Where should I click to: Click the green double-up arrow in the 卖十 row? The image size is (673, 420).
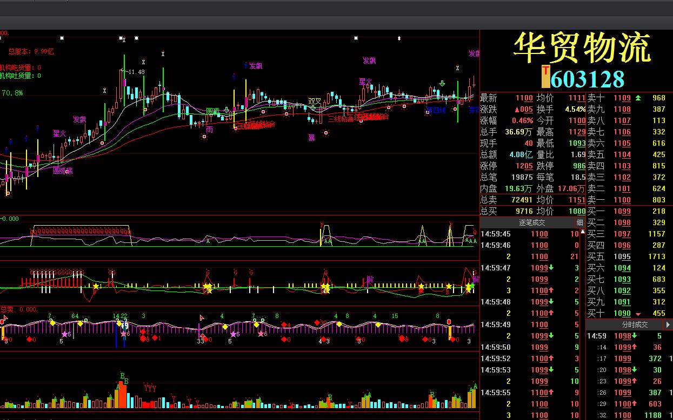tap(638, 98)
